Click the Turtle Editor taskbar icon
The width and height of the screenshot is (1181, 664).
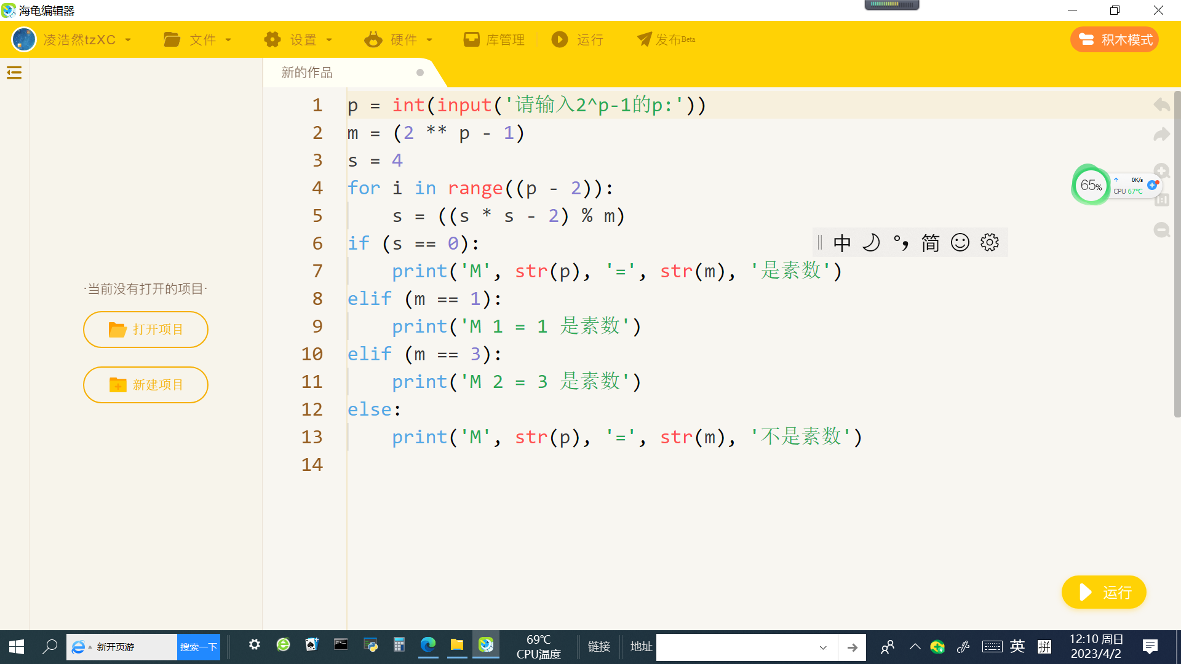(486, 644)
